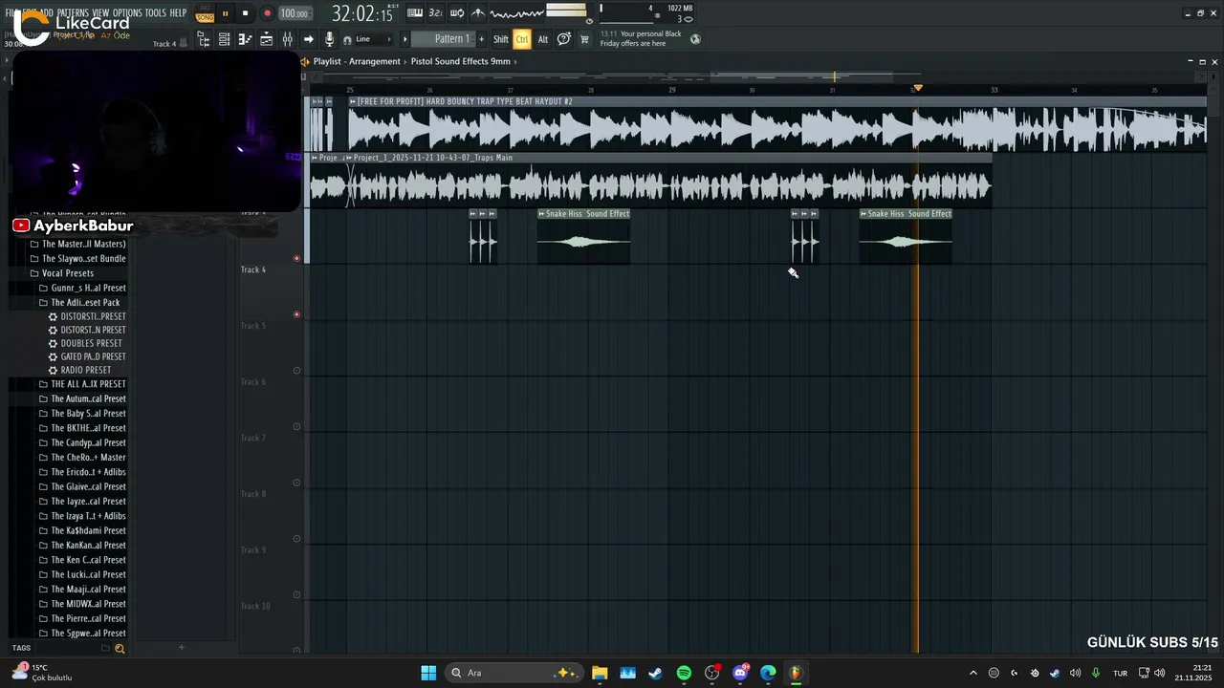This screenshot has width=1224, height=688.
Task: Pause playback with the pause button
Action: pos(225,13)
